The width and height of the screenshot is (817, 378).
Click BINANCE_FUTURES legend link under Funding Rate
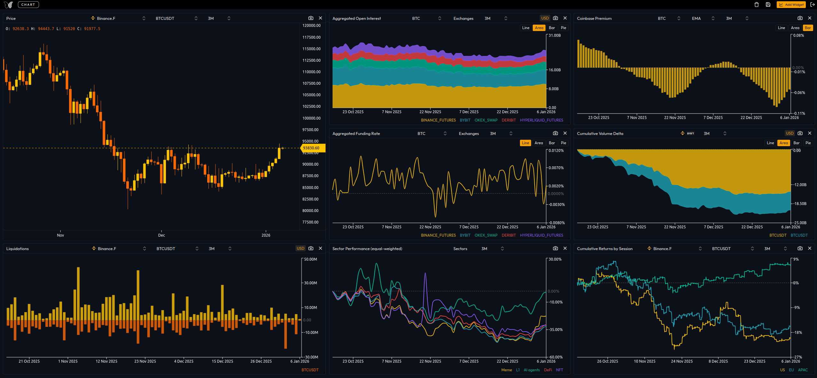[438, 235]
